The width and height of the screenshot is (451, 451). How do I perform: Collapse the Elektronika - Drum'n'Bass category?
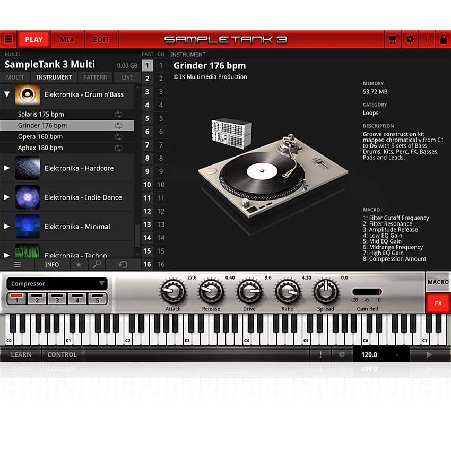pyautogui.click(x=7, y=94)
